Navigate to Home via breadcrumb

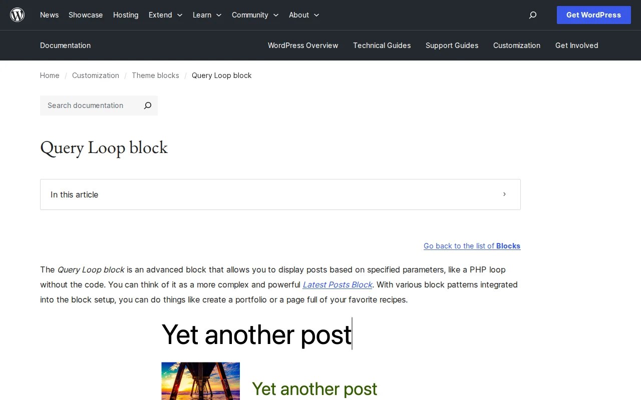click(50, 75)
